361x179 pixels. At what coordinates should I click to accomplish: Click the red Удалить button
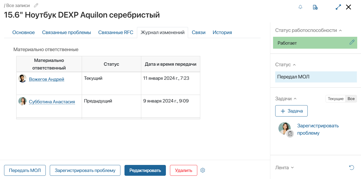coord(183,170)
